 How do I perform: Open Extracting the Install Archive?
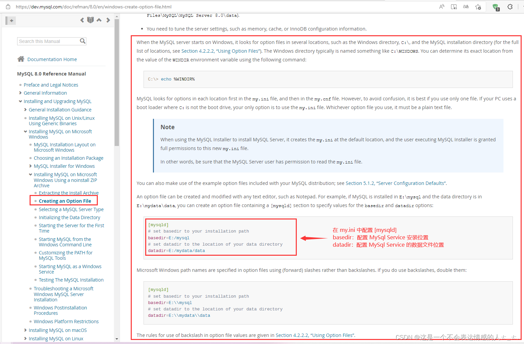(69, 193)
